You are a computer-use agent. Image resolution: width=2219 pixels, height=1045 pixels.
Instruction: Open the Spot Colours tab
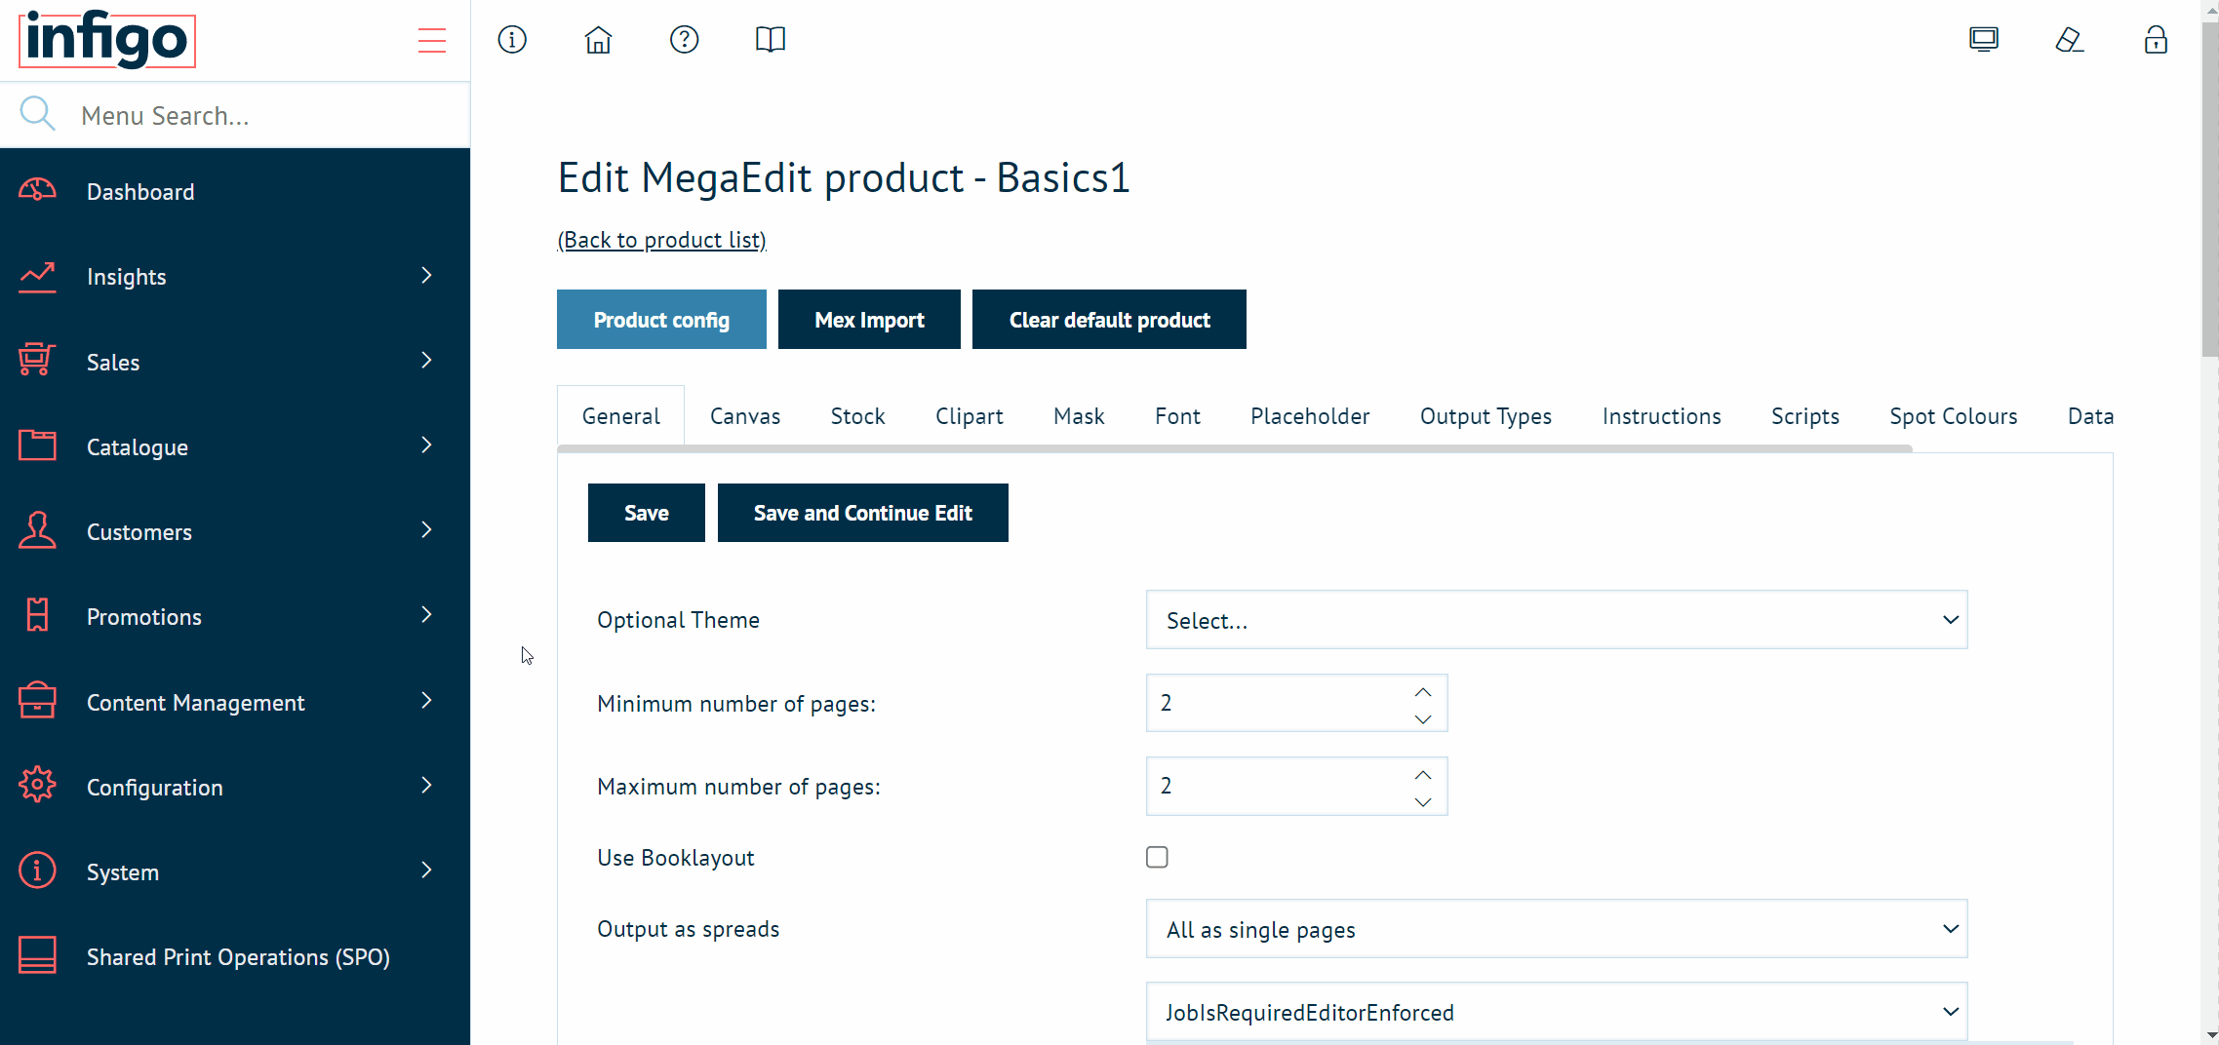pyautogui.click(x=1953, y=416)
